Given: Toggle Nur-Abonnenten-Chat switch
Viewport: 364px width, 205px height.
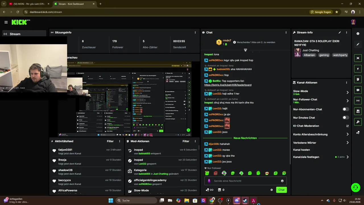Looking at the screenshot, I should click(x=346, y=109).
